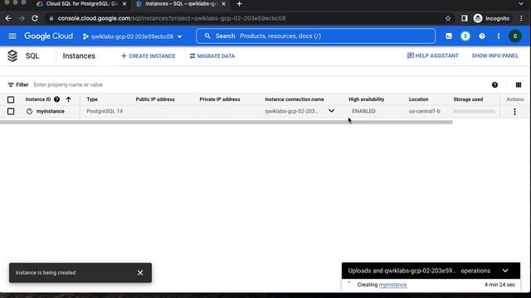The width and height of the screenshot is (531, 298).
Task: Tick the select-all instances checkbox
Action: 11,99
